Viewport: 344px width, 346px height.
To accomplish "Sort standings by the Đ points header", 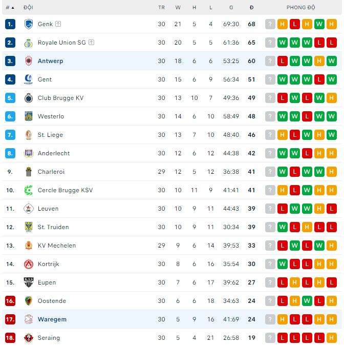I will [x=251, y=8].
